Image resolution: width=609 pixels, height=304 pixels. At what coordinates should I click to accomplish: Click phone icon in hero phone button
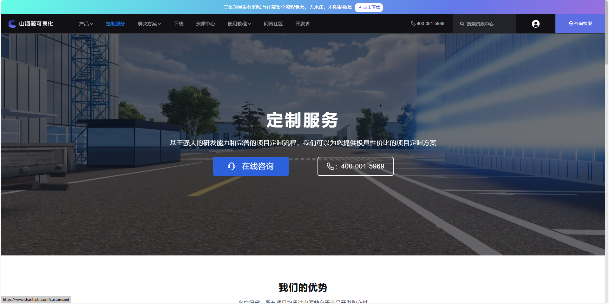pos(330,166)
